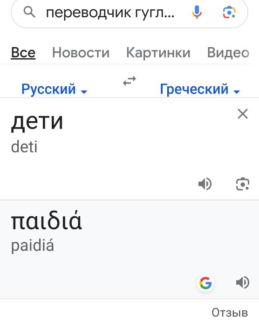Tap the magnifying glass search icon
Viewport: 259px width, 322px height.
[x=29, y=12]
